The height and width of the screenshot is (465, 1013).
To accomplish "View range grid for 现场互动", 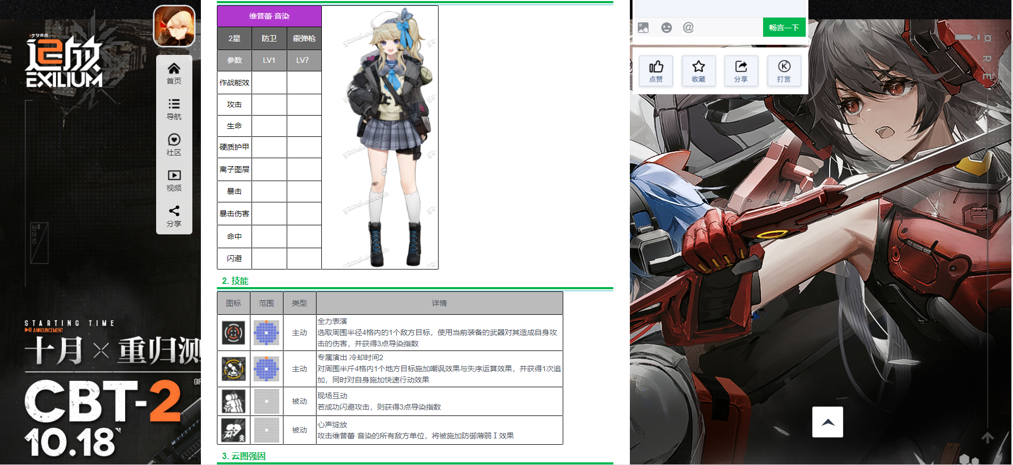I will [266, 402].
